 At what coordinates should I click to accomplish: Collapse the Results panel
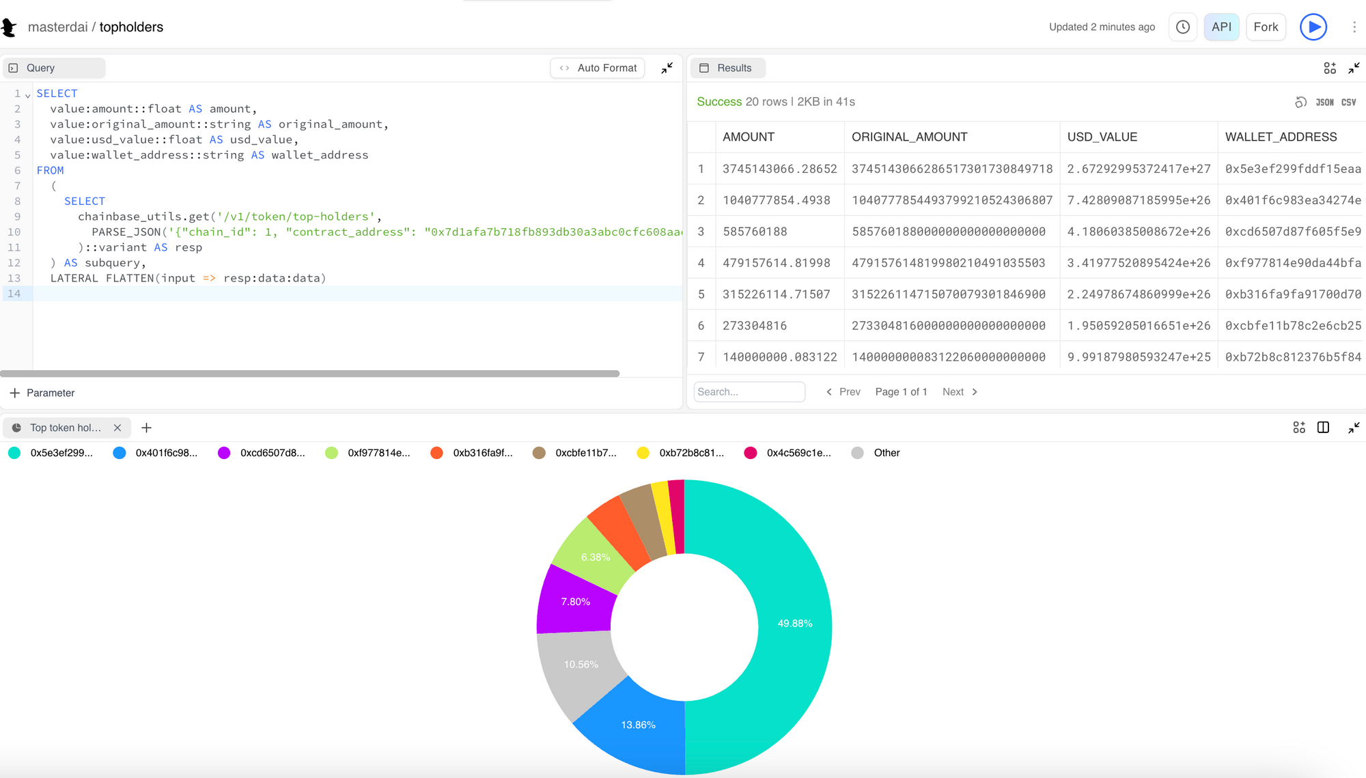(x=1354, y=68)
